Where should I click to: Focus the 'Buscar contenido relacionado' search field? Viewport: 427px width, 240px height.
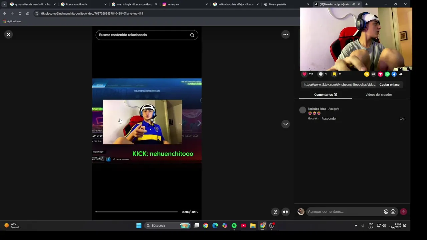(x=141, y=35)
